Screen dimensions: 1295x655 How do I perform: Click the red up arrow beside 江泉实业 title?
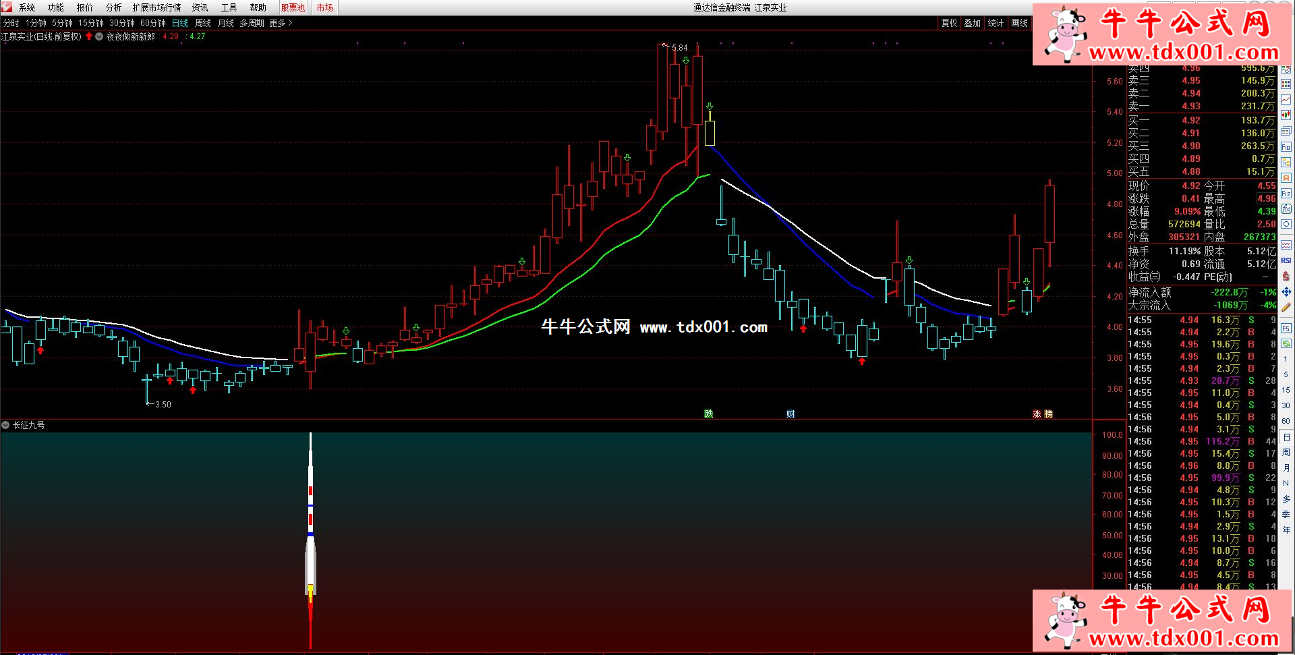click(89, 36)
